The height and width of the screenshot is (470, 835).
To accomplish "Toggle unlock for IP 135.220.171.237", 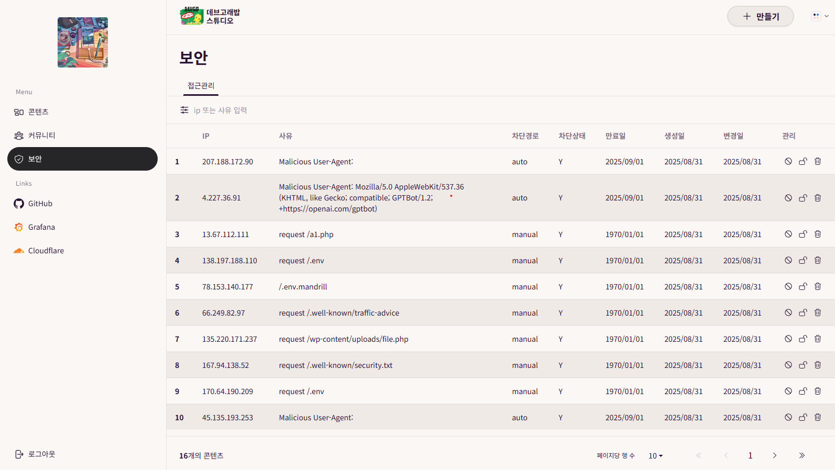I will pyautogui.click(x=803, y=339).
